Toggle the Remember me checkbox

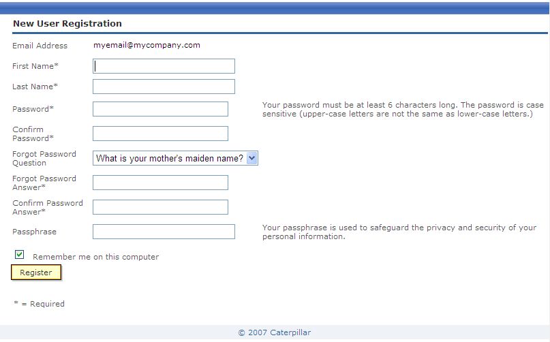[x=19, y=255]
